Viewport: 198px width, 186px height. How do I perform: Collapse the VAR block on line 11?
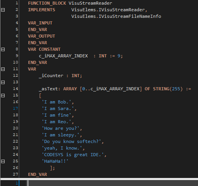[3, 69]
